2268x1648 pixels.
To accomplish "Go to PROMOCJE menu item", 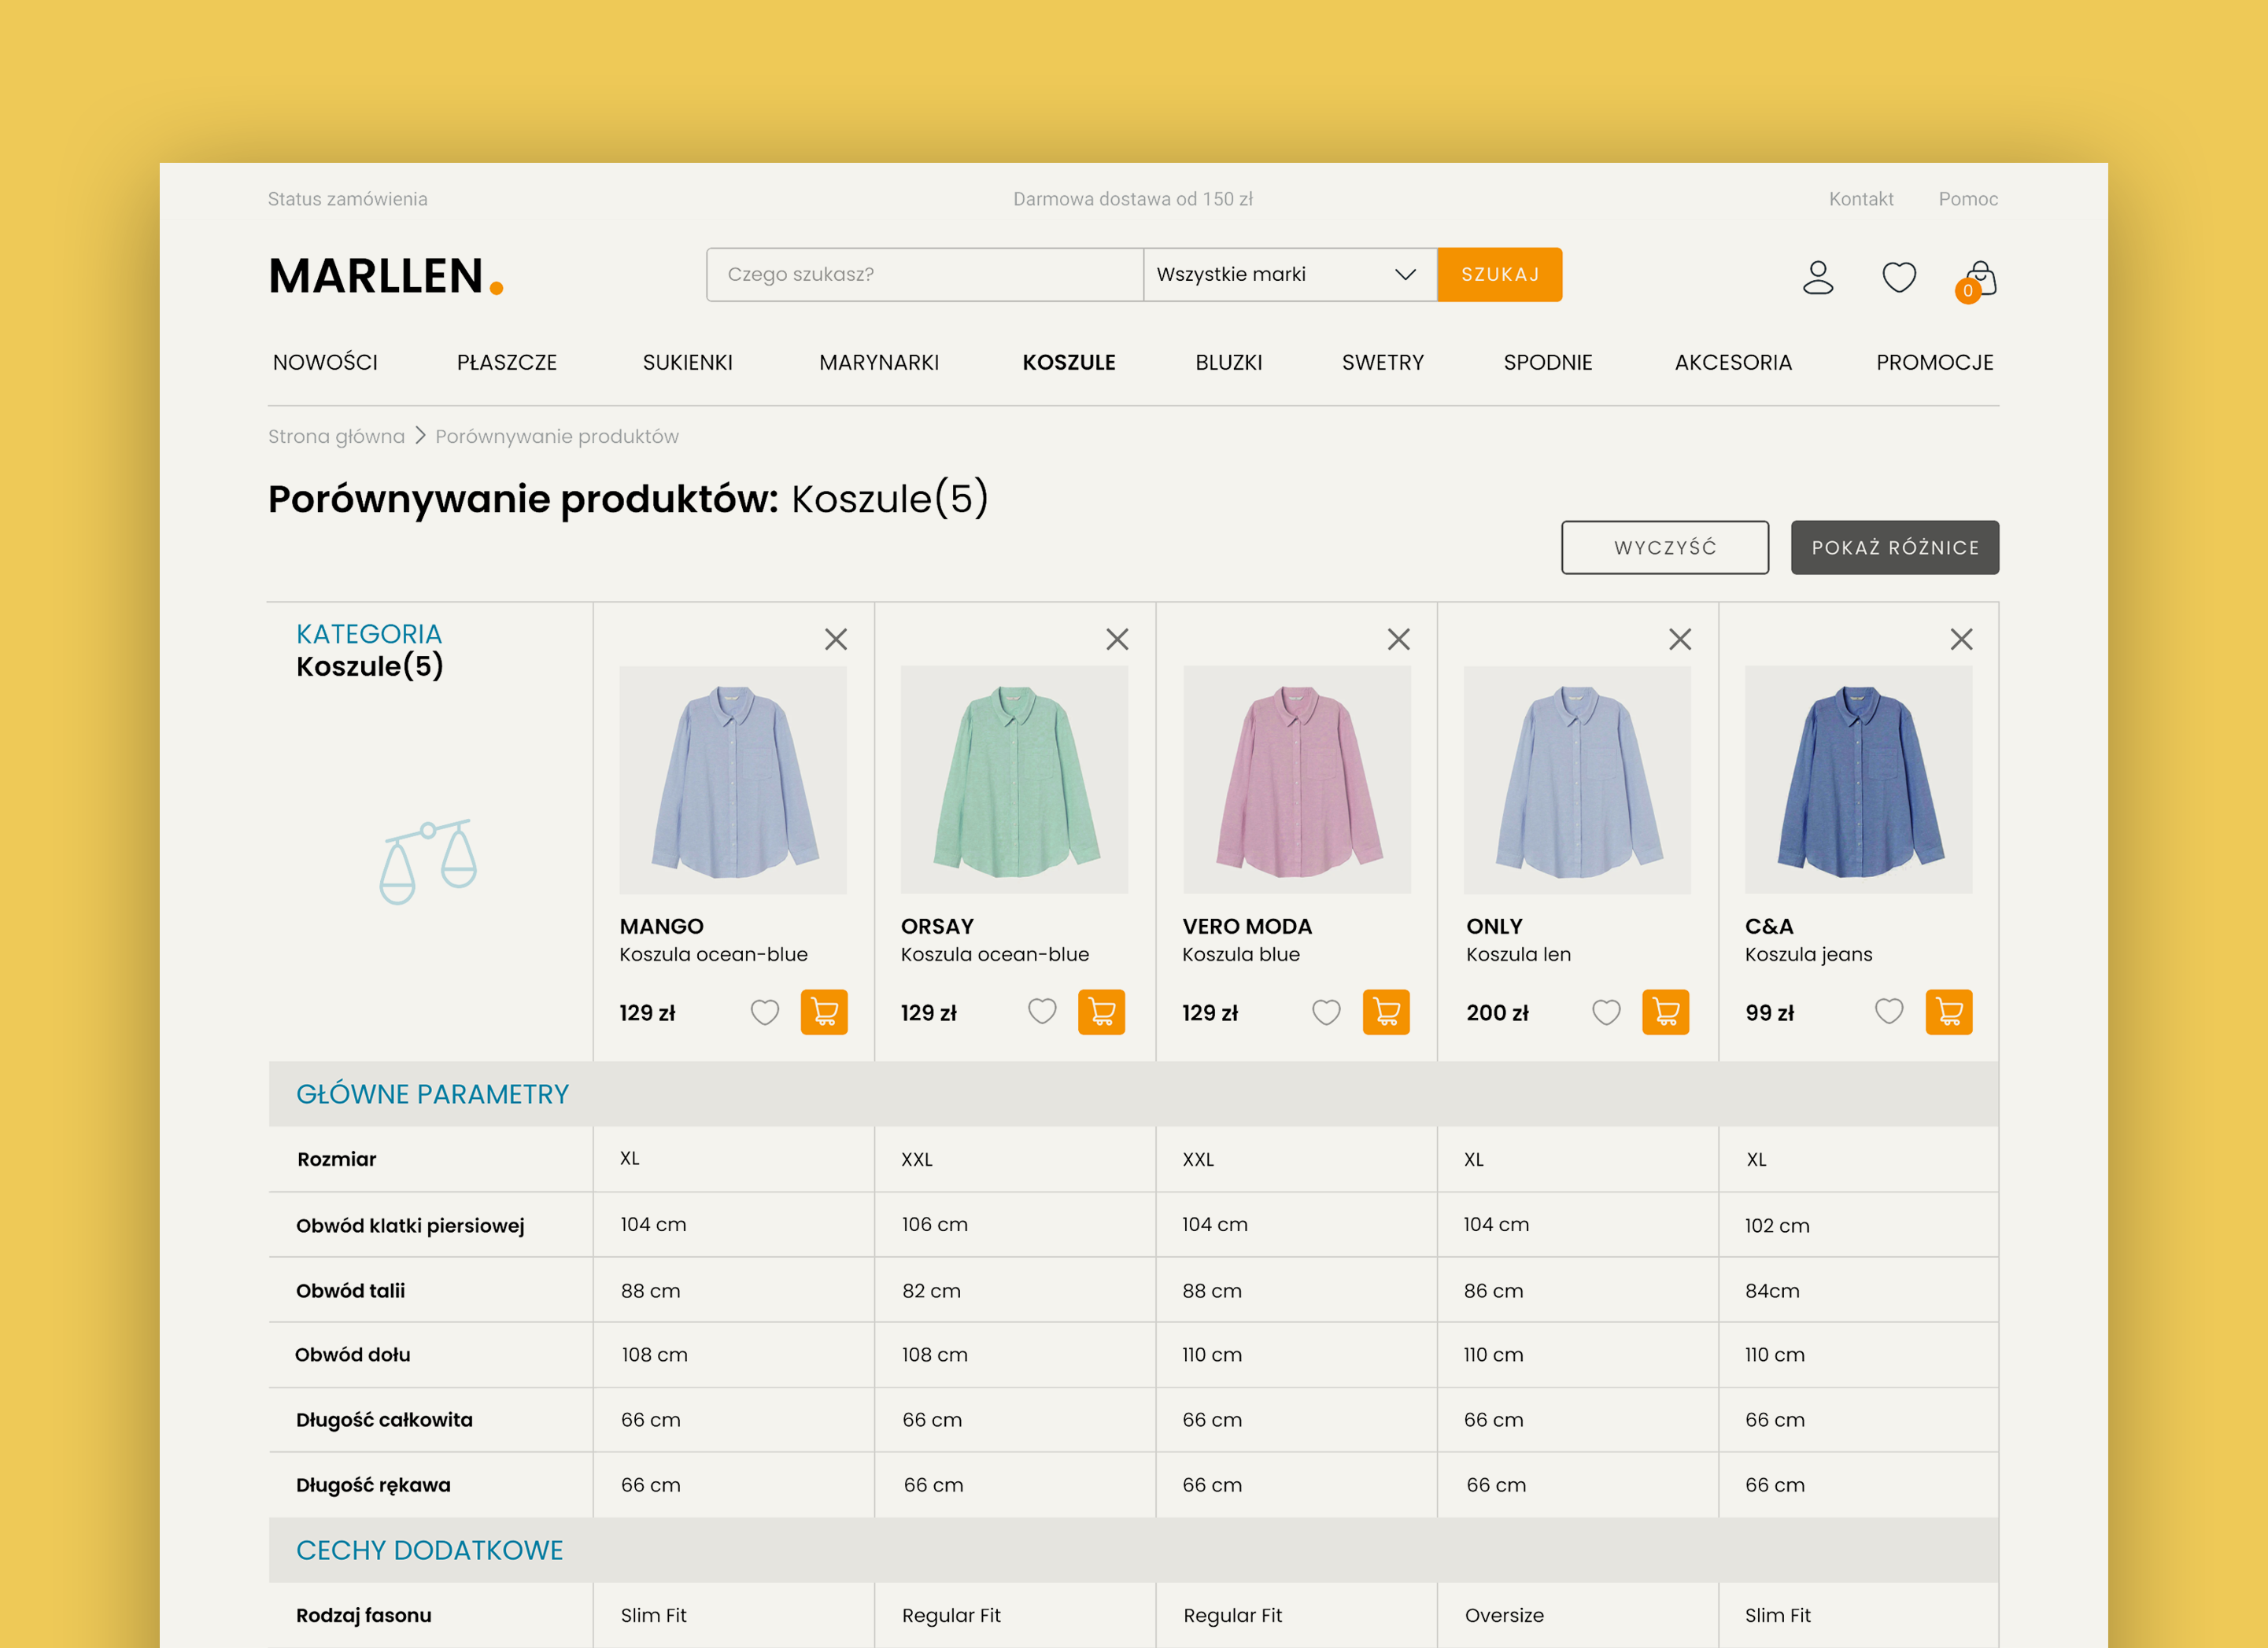I will [x=1934, y=362].
